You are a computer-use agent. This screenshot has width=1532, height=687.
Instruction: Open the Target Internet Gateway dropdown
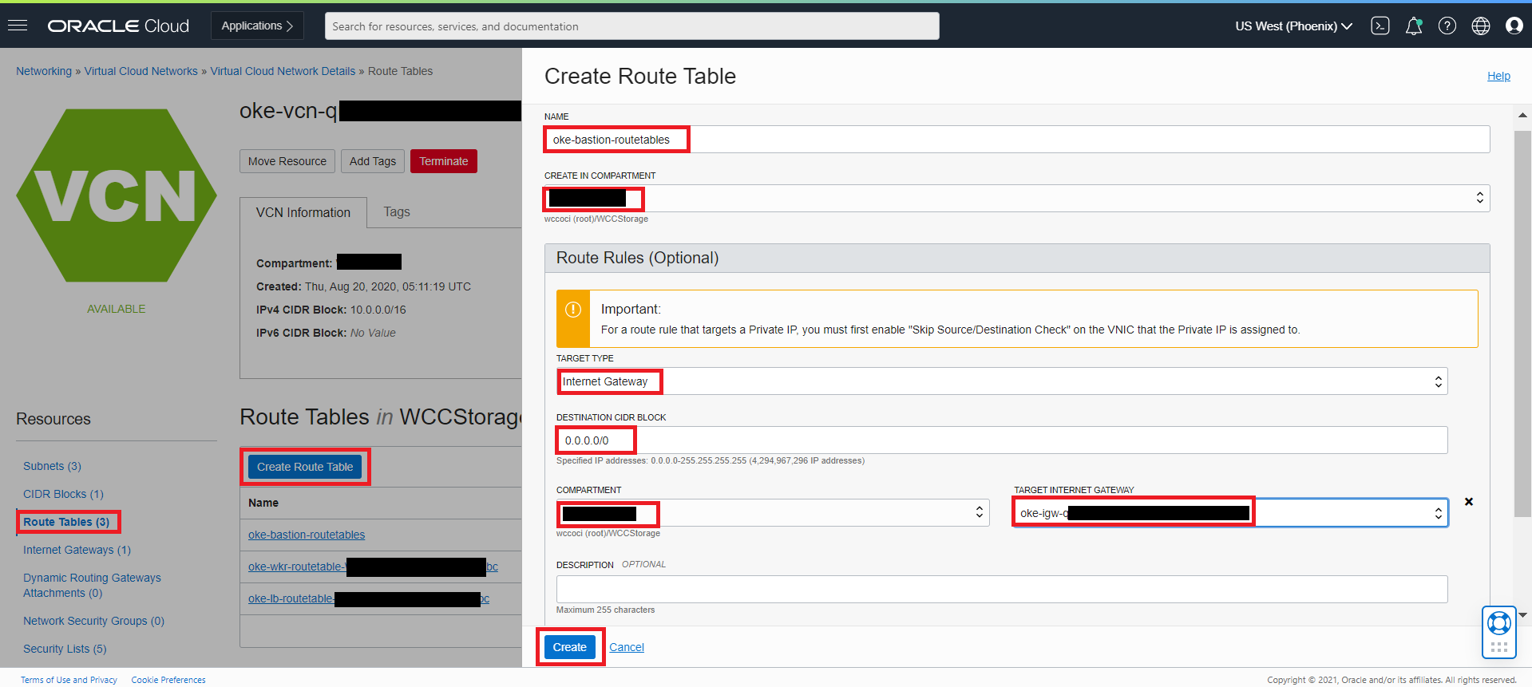(x=1230, y=512)
